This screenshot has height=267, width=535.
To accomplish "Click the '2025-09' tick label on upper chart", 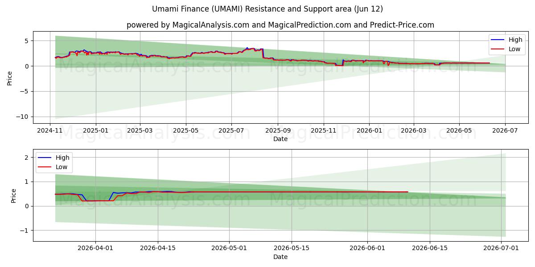I will (x=278, y=131).
